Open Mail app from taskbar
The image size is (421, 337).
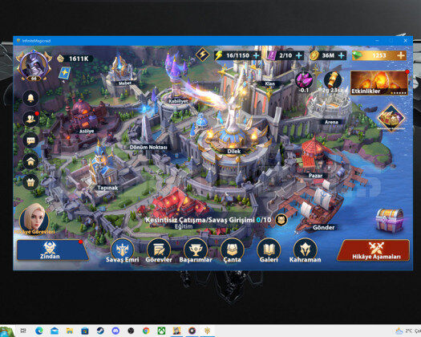pyautogui.click(x=55, y=331)
